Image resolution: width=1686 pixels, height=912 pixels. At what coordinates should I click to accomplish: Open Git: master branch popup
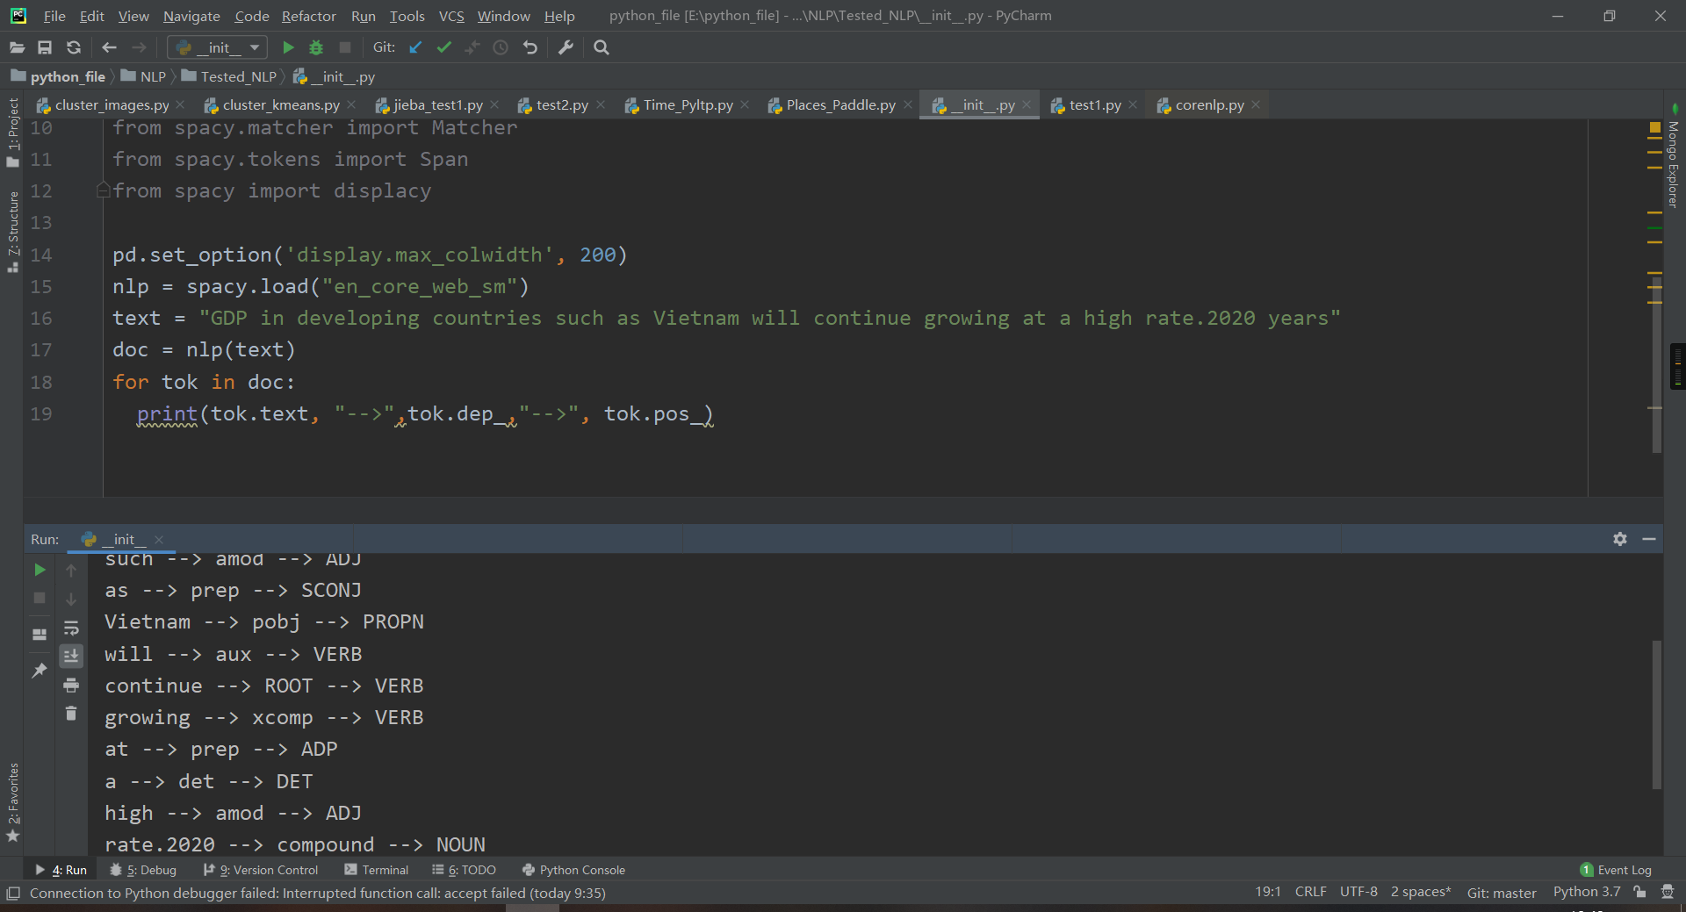(1502, 893)
